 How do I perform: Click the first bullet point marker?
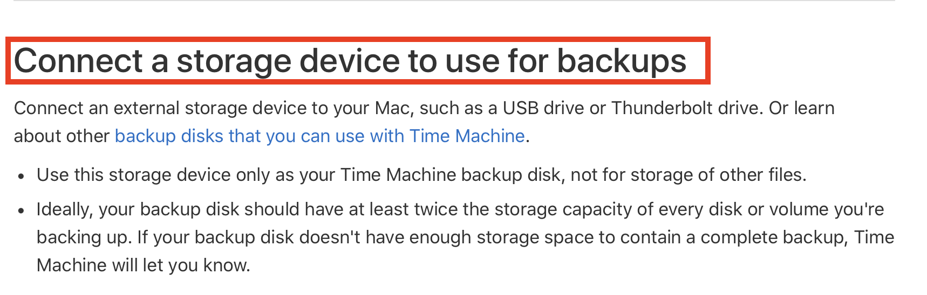tap(21, 177)
